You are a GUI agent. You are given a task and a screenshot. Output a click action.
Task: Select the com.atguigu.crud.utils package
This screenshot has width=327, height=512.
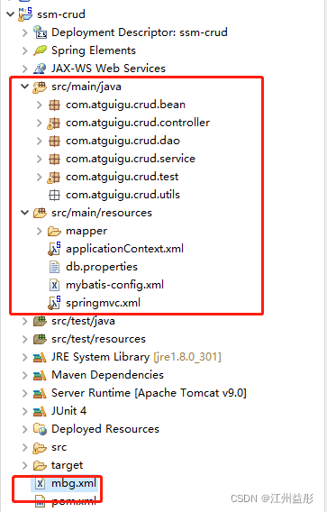123,195
